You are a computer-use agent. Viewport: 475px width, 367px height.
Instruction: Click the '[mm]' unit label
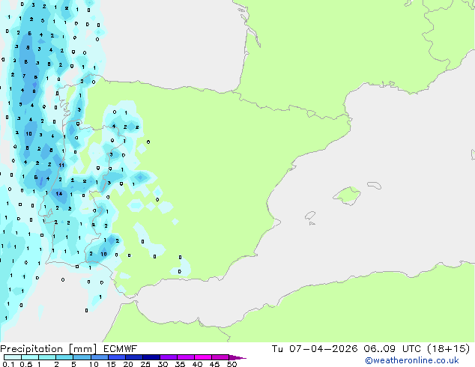click(x=82, y=349)
